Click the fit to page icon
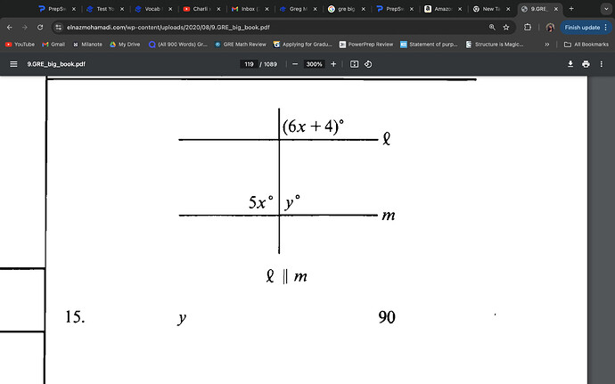The image size is (615, 384). [354, 64]
